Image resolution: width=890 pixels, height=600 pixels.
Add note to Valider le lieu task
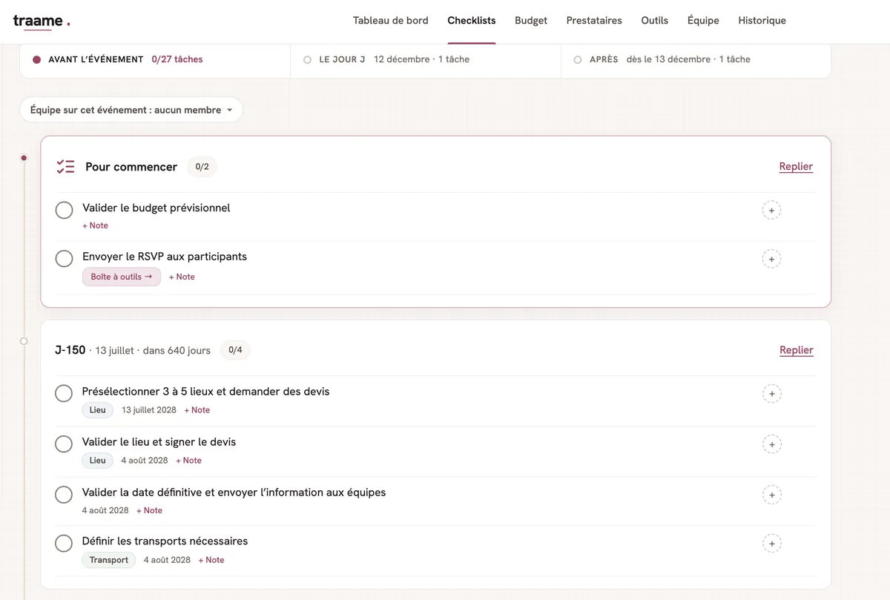[x=188, y=461]
